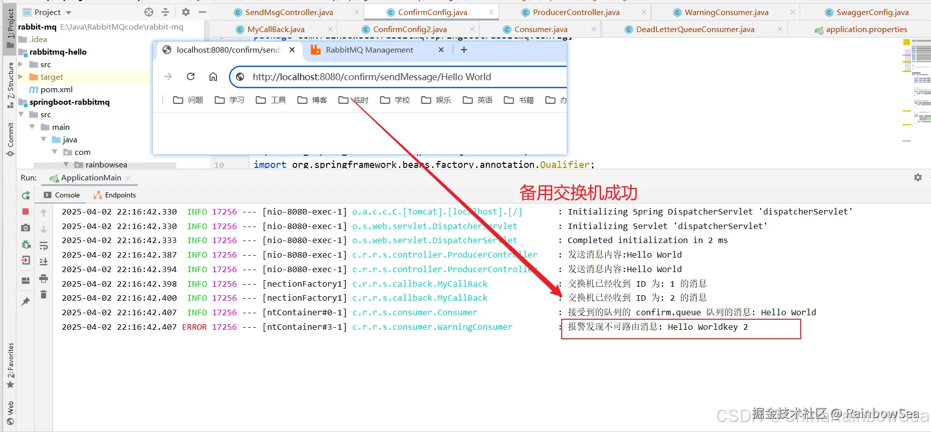Reload the browser page

click(x=190, y=76)
